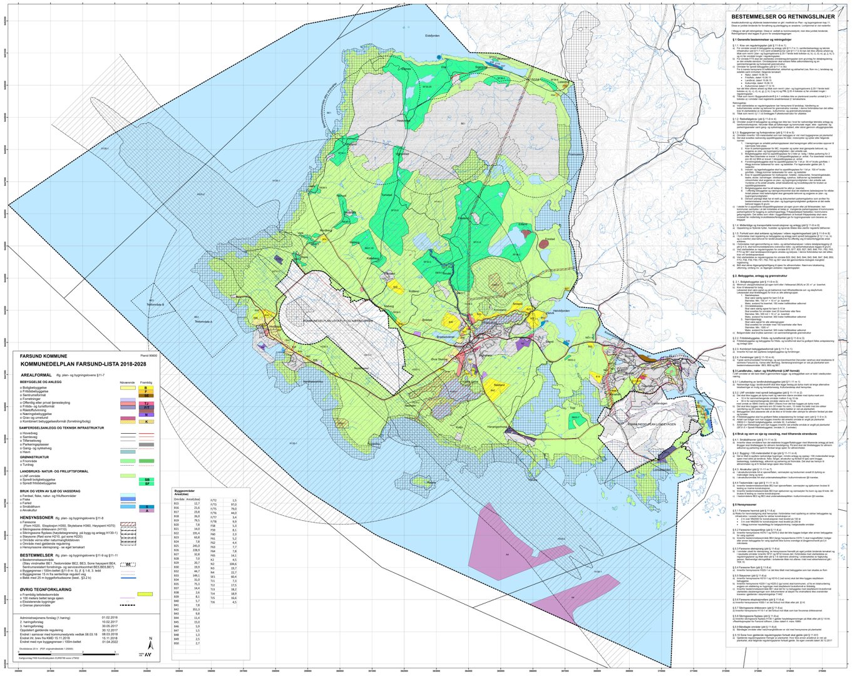Viewport: 852px width, 676px height.
Task: Select the Sentrumsformål 'SE' legend symbol
Action: [147, 396]
